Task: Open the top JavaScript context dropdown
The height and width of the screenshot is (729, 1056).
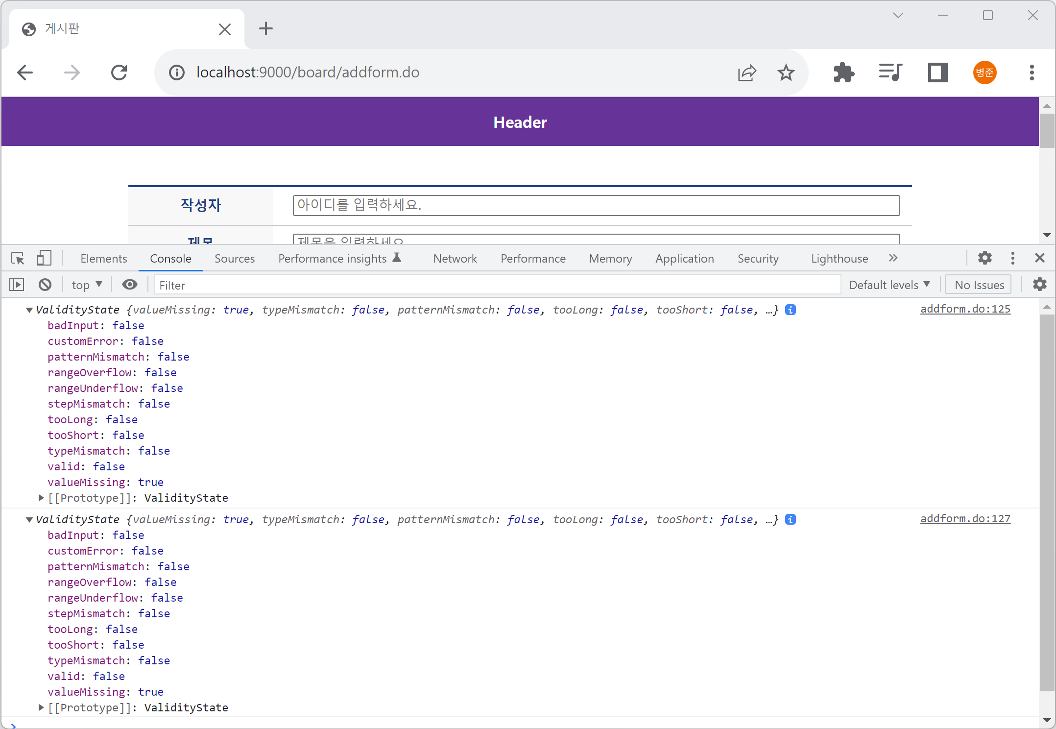Action: (x=87, y=285)
